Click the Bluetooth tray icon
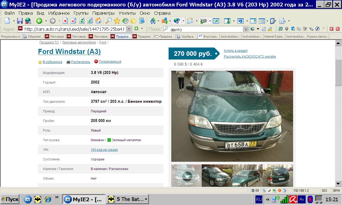The height and width of the screenshot is (205, 342). tap(310, 199)
